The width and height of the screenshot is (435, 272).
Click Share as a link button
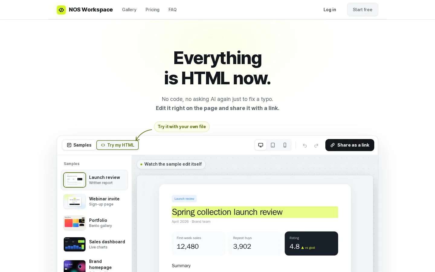(x=350, y=145)
